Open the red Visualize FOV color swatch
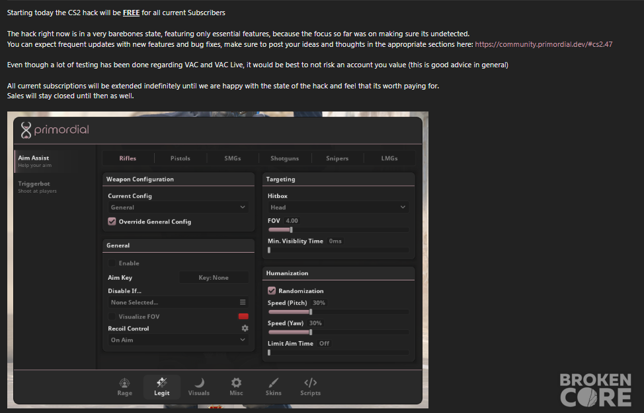The image size is (644, 413). click(243, 316)
